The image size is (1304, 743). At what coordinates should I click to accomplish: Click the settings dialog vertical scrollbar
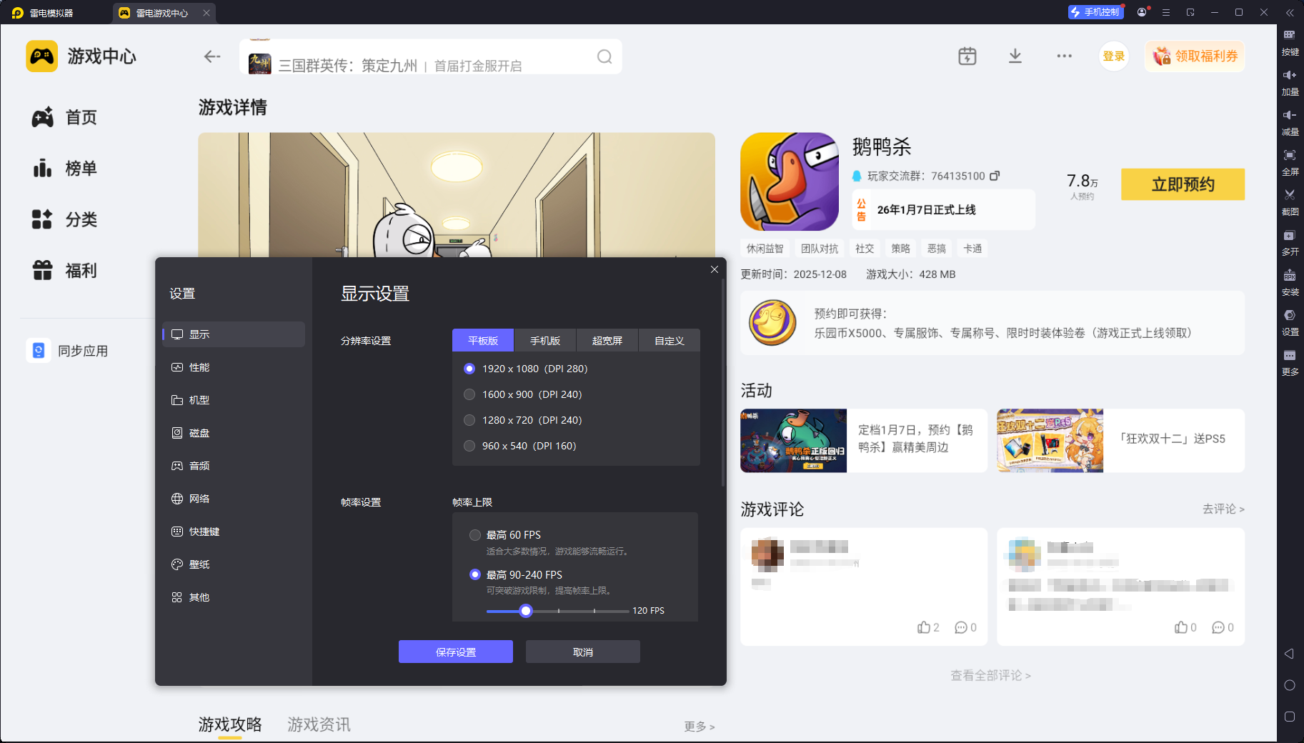(x=723, y=382)
